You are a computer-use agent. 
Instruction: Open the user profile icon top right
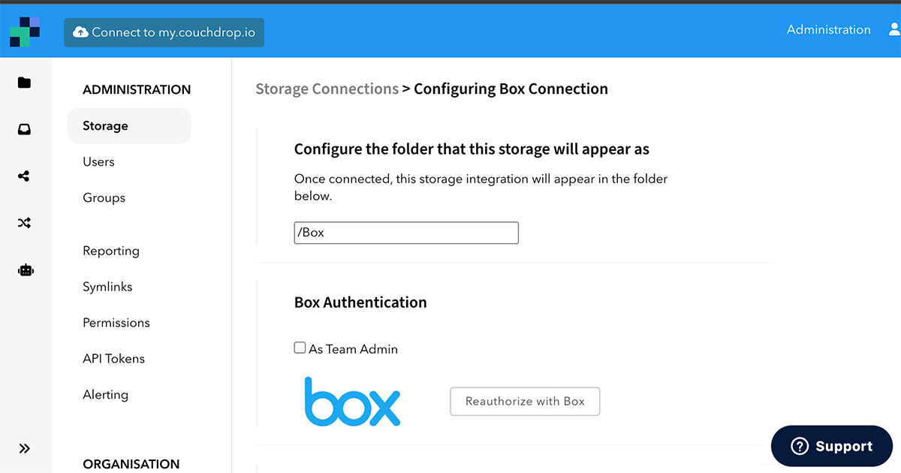coord(893,30)
